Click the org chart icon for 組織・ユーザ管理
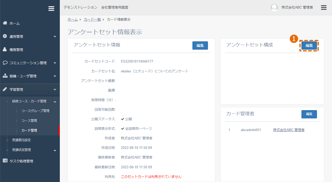Image resolution: width=332 pixels, height=182 pixels. (5, 76)
